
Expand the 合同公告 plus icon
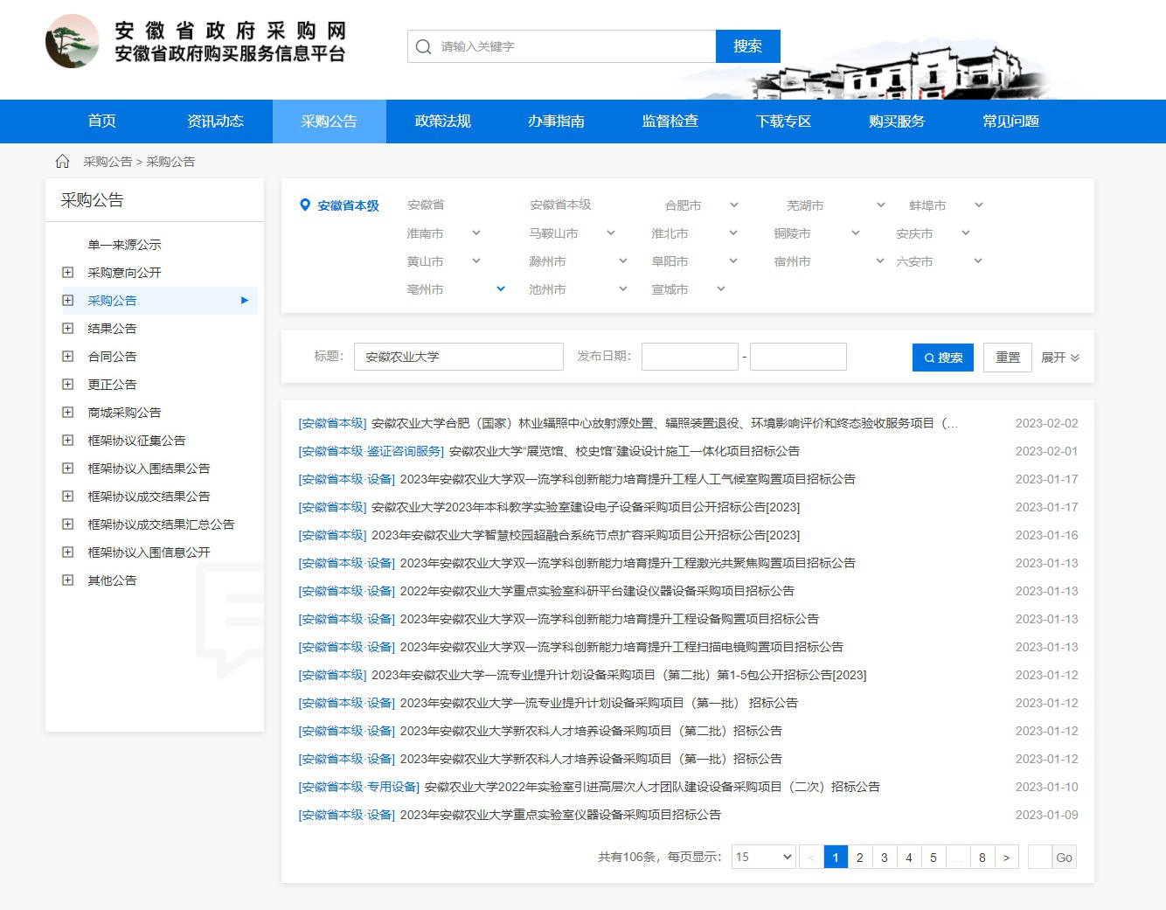pyautogui.click(x=68, y=357)
